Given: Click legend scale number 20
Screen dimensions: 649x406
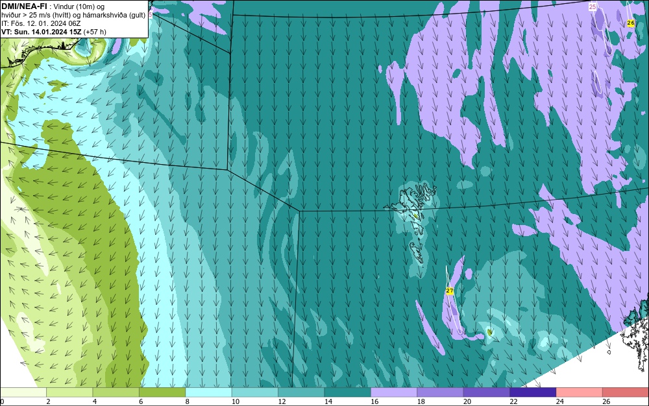Looking at the screenshot, I should (x=467, y=401).
